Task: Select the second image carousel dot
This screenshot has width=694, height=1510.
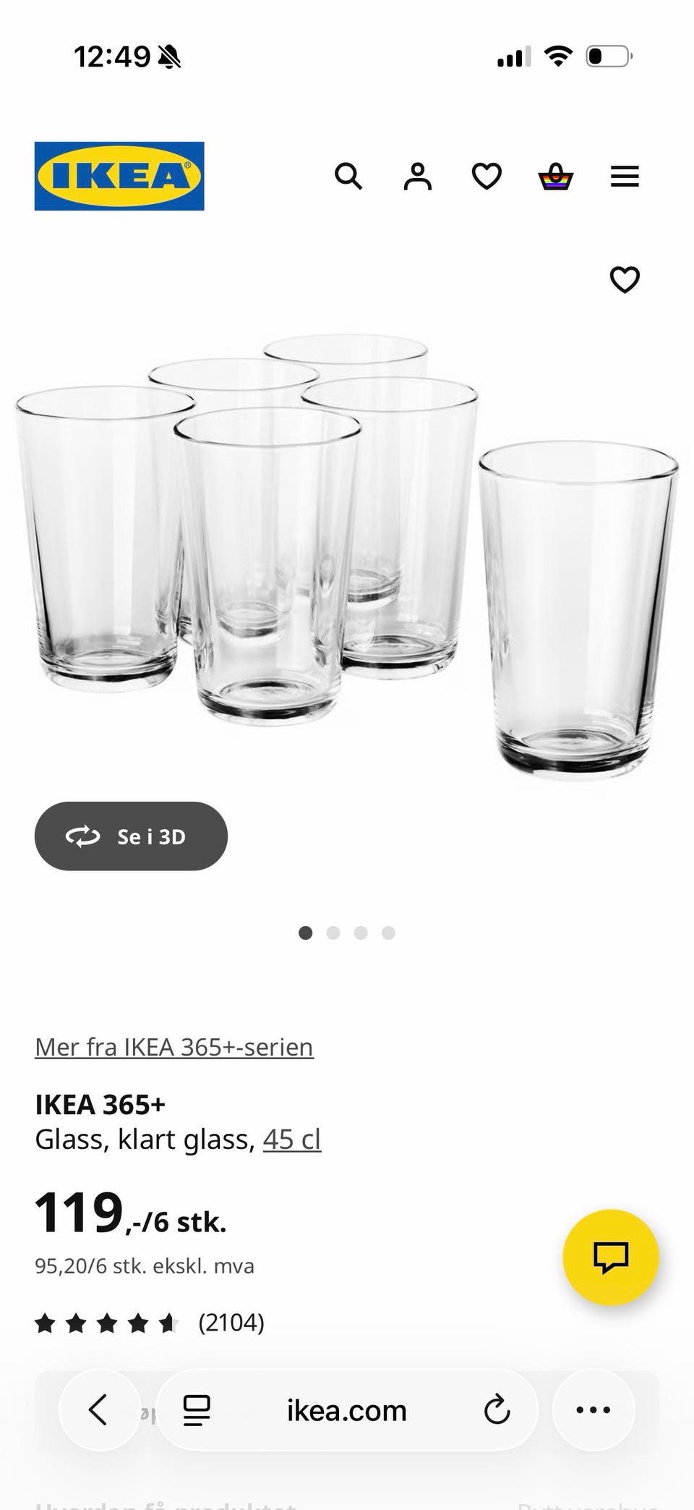Action: click(333, 933)
